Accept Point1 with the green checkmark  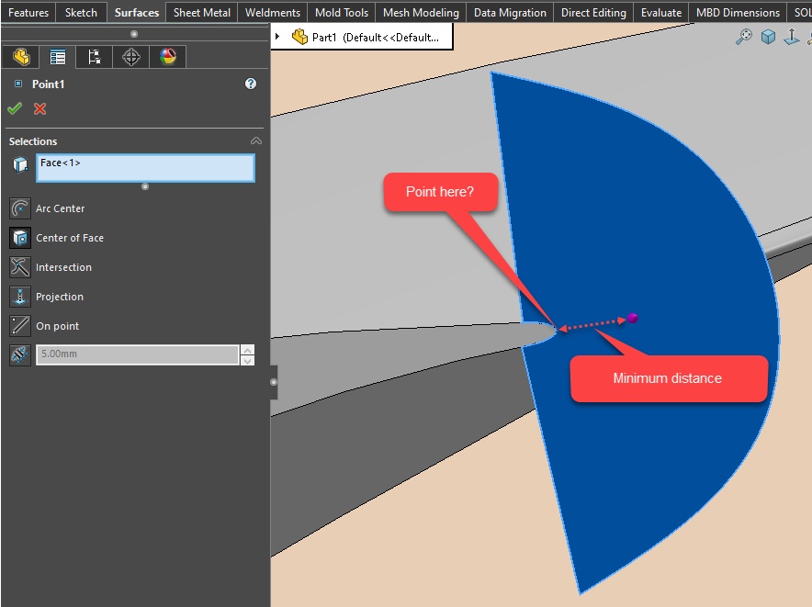coord(15,108)
